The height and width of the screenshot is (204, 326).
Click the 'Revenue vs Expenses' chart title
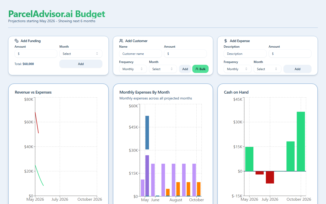pos(33,92)
